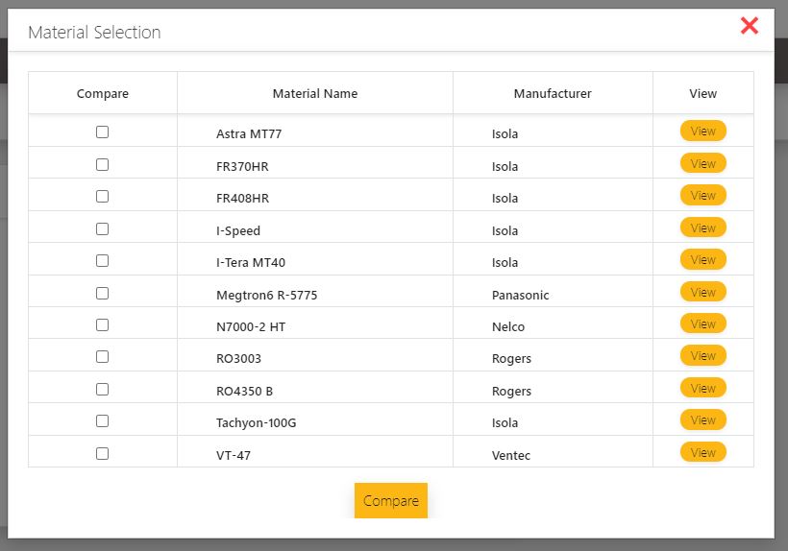Click View in the RO3003 row
Screen dimensions: 788x551
point(702,355)
